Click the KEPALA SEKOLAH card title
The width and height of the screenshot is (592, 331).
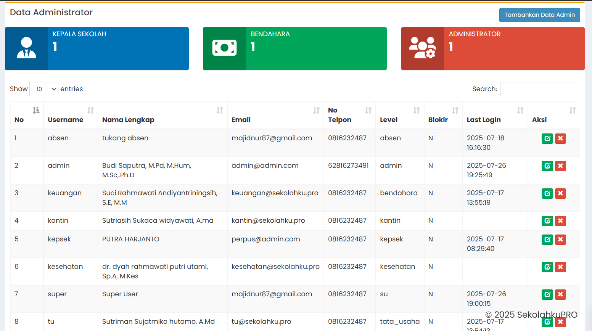point(79,34)
